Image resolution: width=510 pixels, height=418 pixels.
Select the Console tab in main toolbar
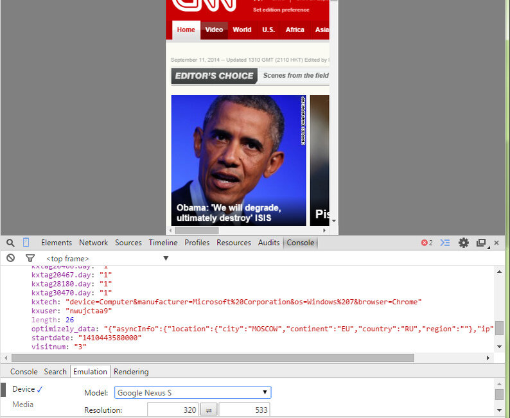[300, 243]
